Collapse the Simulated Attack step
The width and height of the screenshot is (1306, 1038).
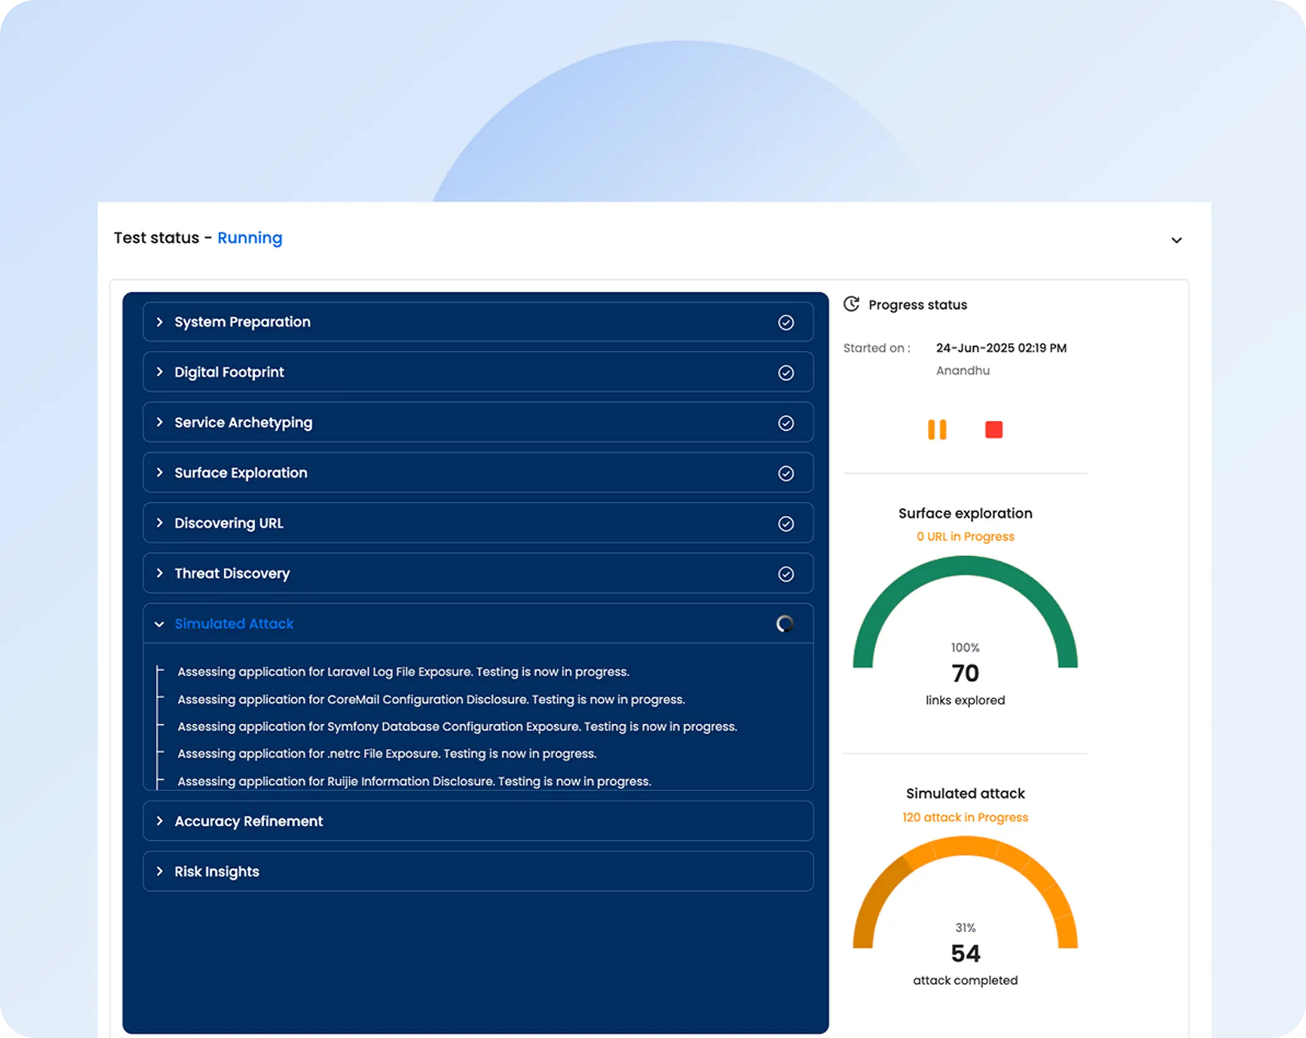[x=159, y=624]
